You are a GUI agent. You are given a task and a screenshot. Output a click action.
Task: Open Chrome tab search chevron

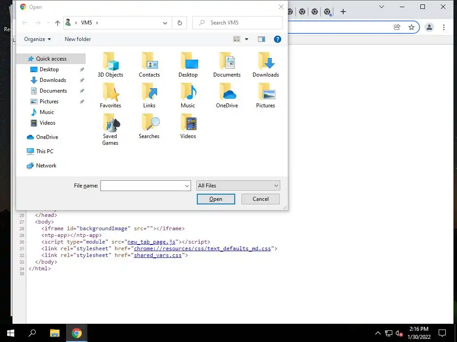point(381,7)
